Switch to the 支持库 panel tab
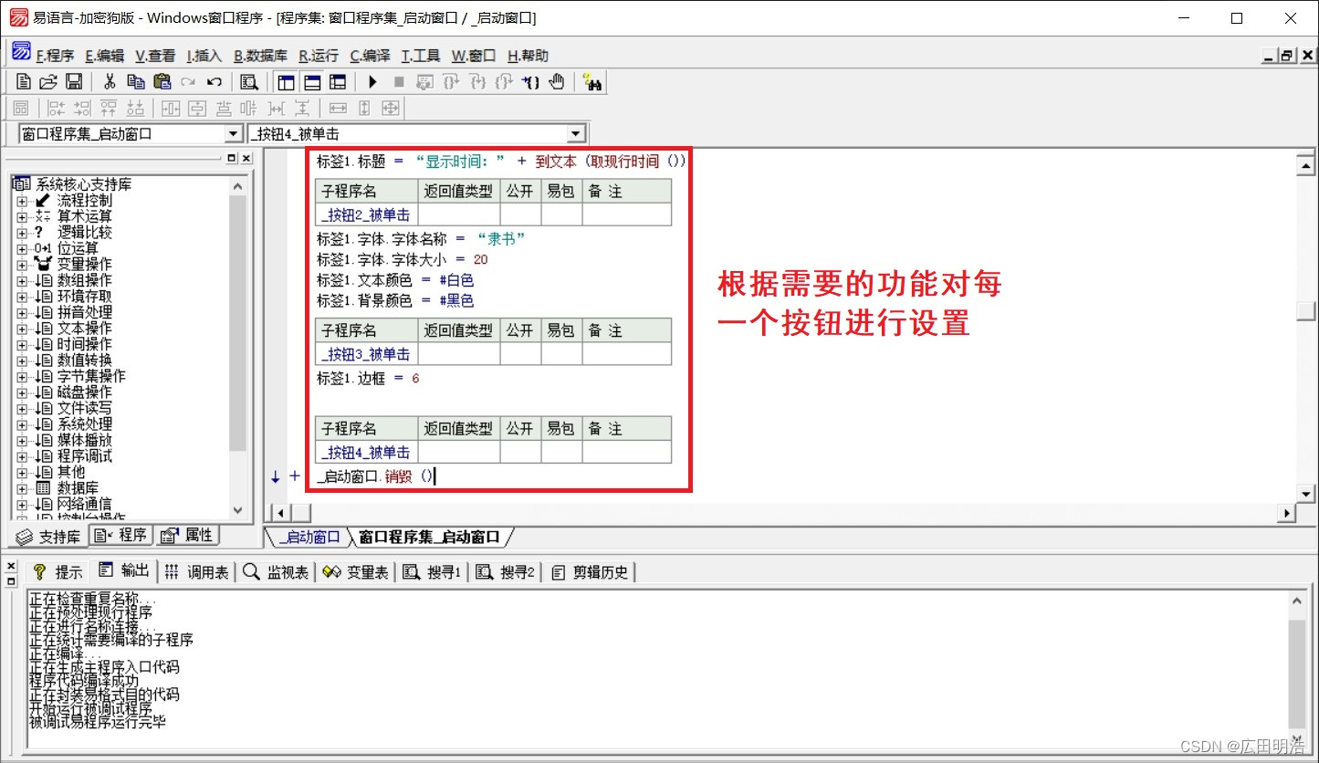Image resolution: width=1319 pixels, height=763 pixels. point(49,536)
